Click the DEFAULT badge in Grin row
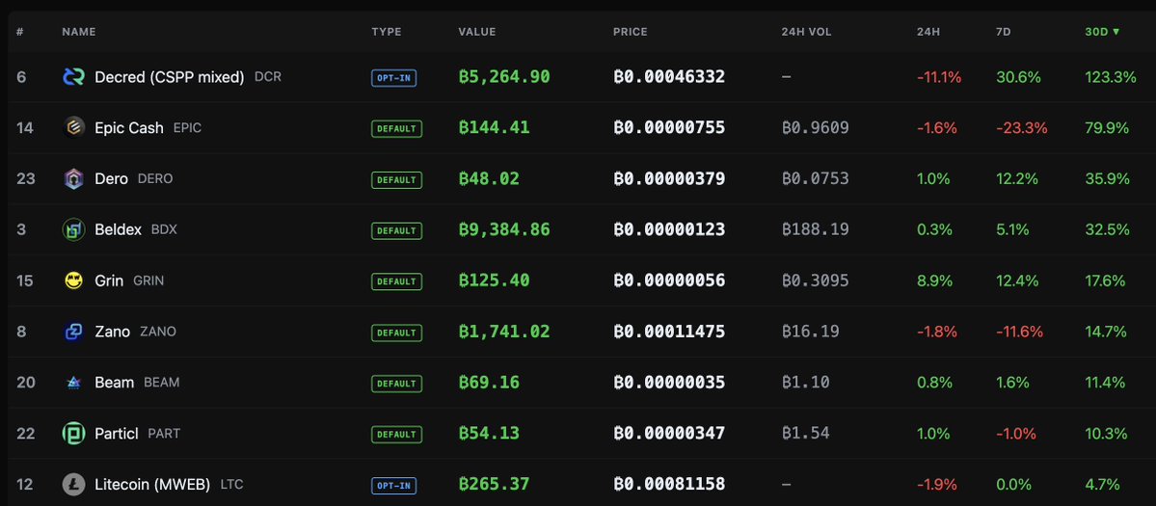Image resolution: width=1156 pixels, height=506 pixels. 396,281
